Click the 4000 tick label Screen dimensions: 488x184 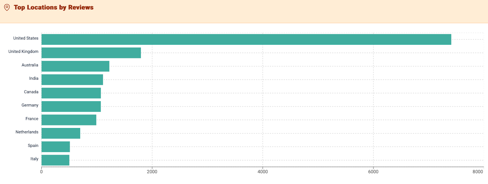(263, 172)
